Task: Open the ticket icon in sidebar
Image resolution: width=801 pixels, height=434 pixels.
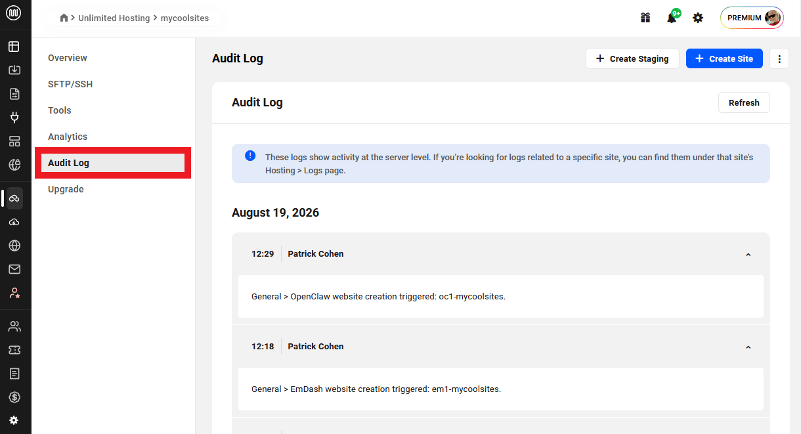Action: coord(14,350)
